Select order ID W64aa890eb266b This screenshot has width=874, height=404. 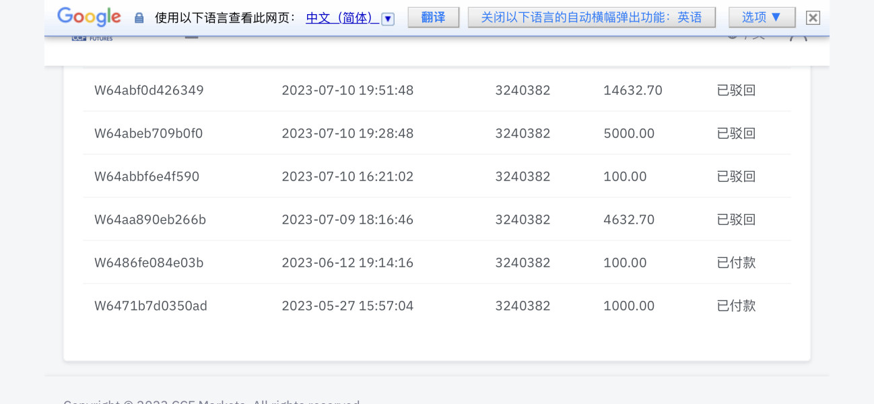150,220
